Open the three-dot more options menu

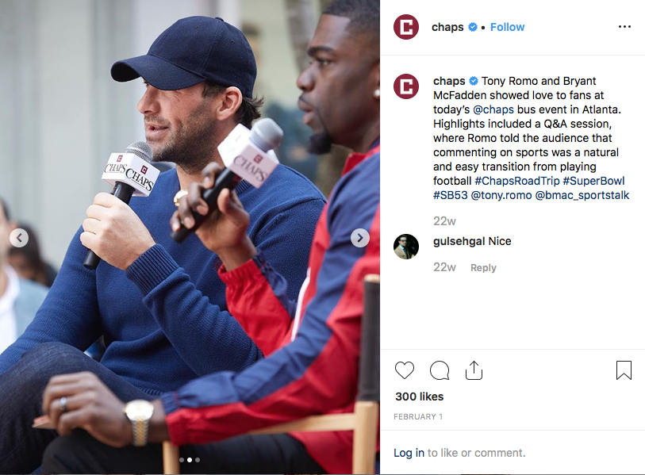(624, 27)
